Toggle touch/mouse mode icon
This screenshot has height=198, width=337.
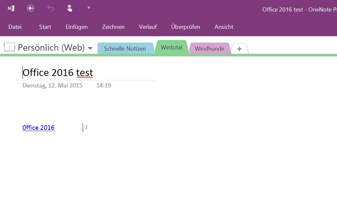[x=69, y=8]
